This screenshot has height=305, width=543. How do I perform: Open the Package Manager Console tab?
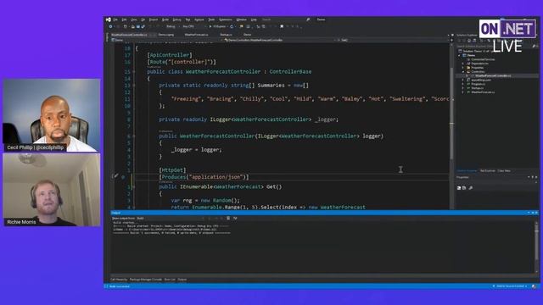(146, 280)
